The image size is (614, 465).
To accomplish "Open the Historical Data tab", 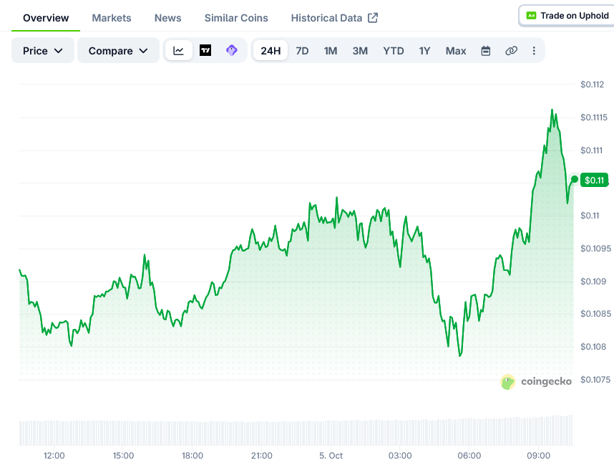I will click(x=334, y=18).
